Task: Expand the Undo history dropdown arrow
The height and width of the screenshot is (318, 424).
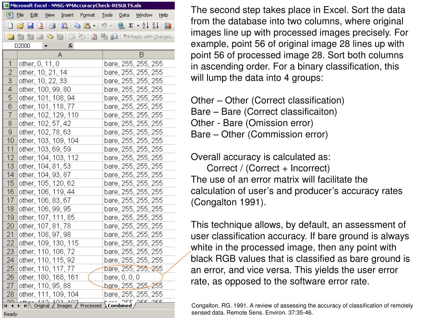Action: pos(111,26)
